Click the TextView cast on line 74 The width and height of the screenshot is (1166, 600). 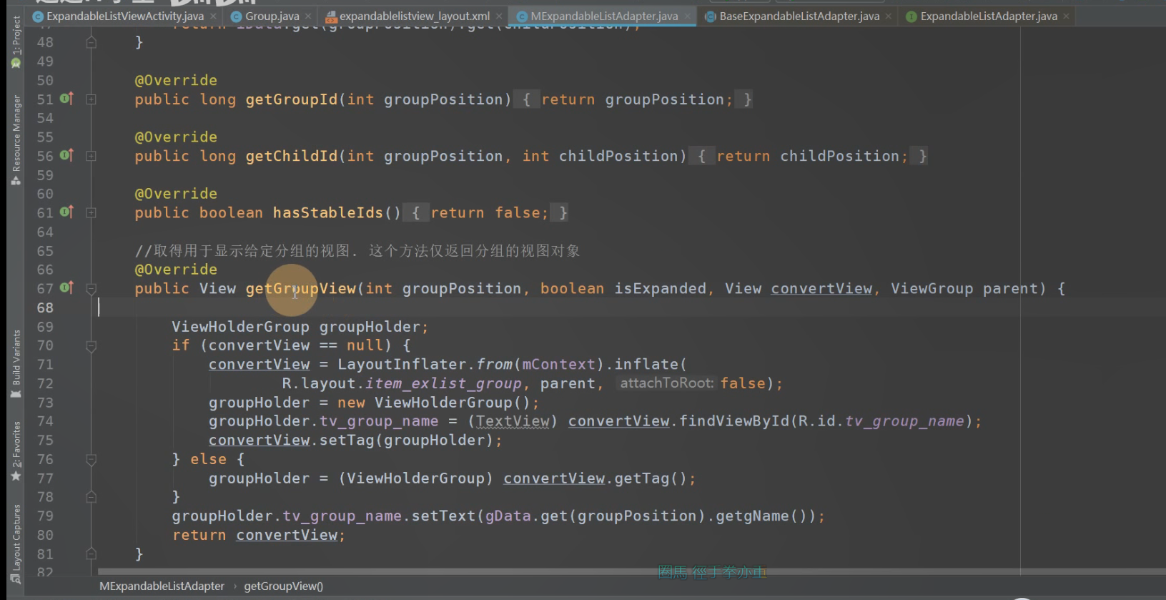(x=513, y=421)
